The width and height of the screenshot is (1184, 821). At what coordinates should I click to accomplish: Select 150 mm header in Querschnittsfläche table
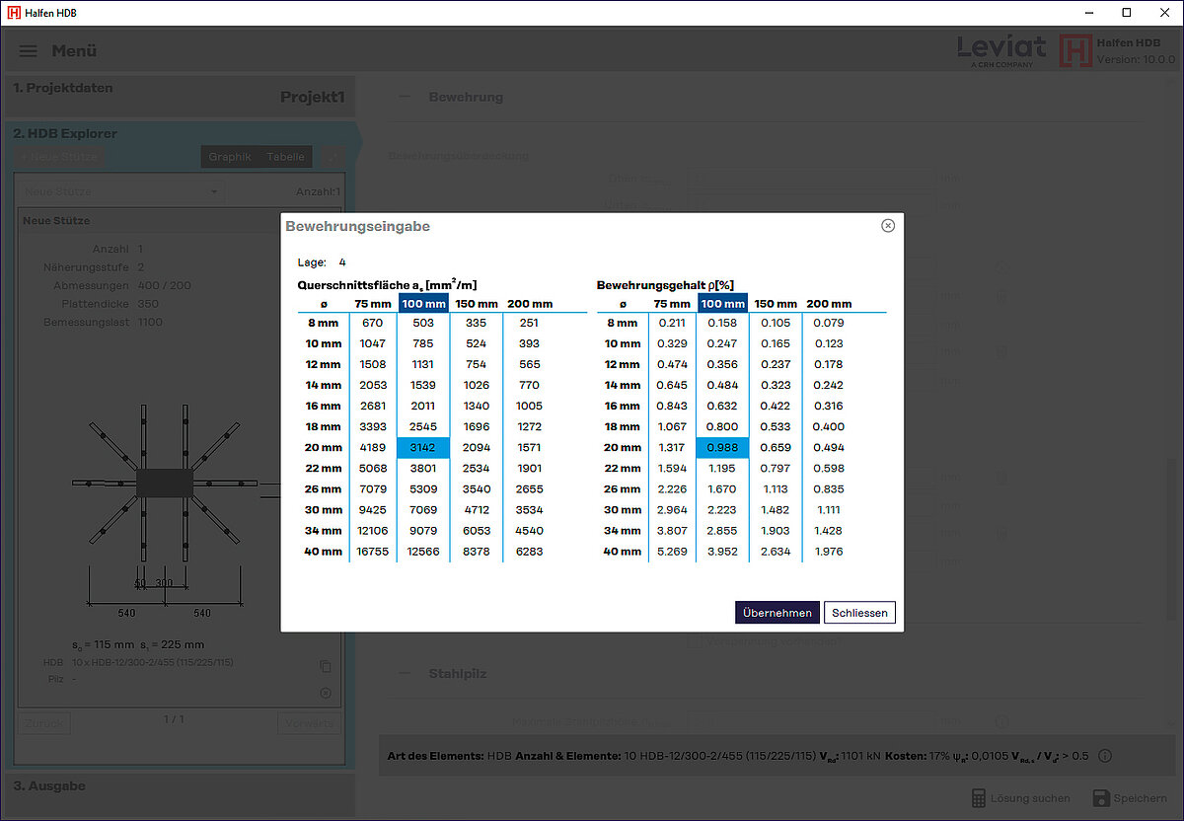pyautogui.click(x=476, y=303)
